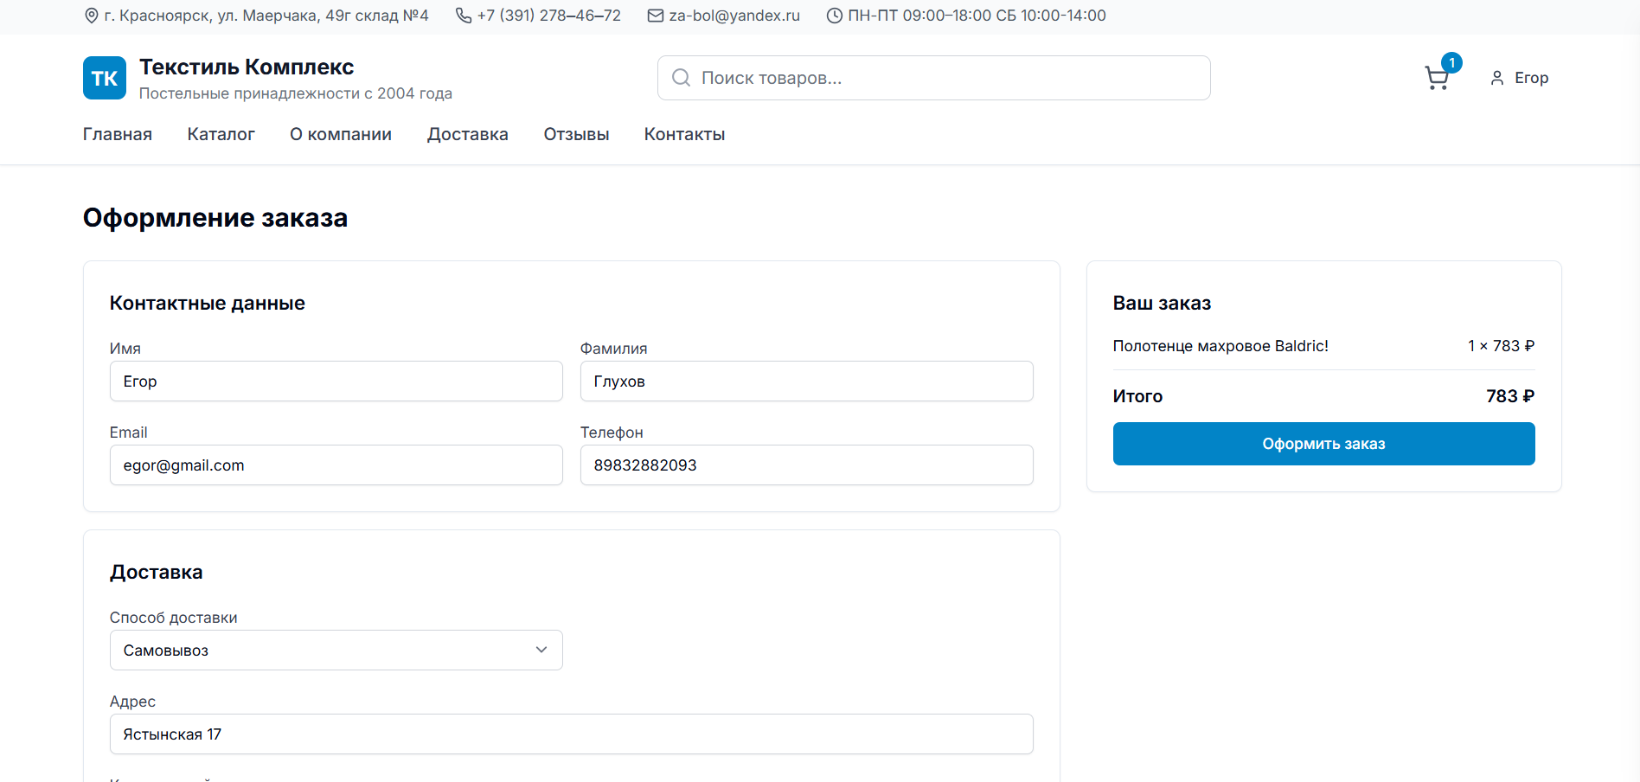This screenshot has width=1640, height=782.
Task: Open the Каталог menu item
Action: 221,134
